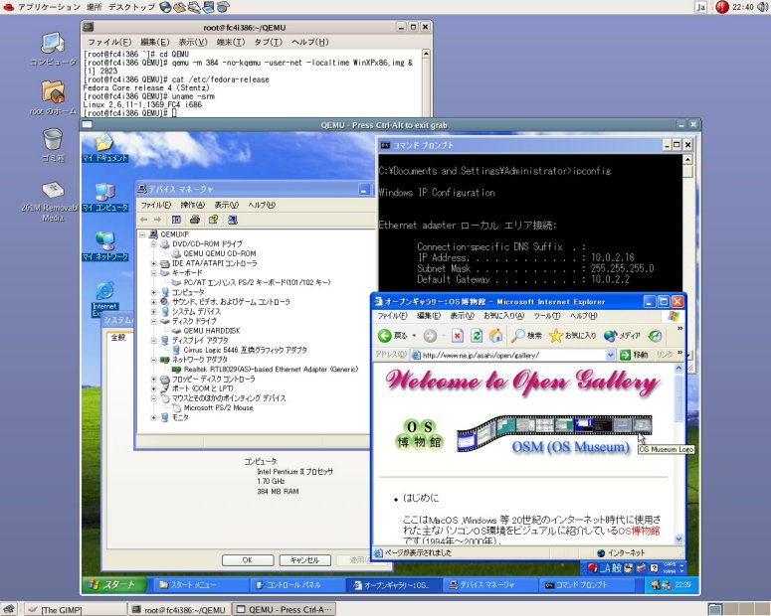Select Realtek RTL8029(AS) Ethernet Adapter entry

(271, 370)
